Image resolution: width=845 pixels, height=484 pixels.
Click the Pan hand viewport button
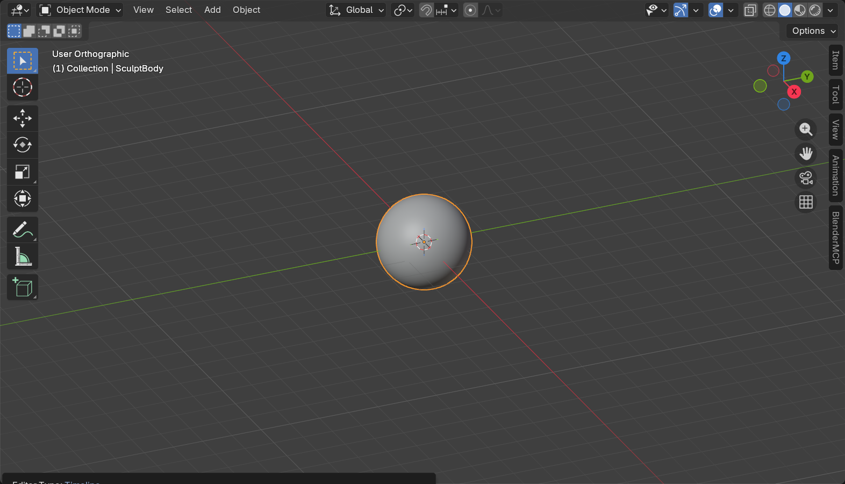tap(806, 153)
